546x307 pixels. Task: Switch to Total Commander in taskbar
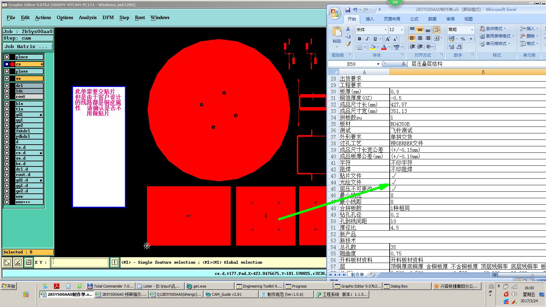coord(110,286)
